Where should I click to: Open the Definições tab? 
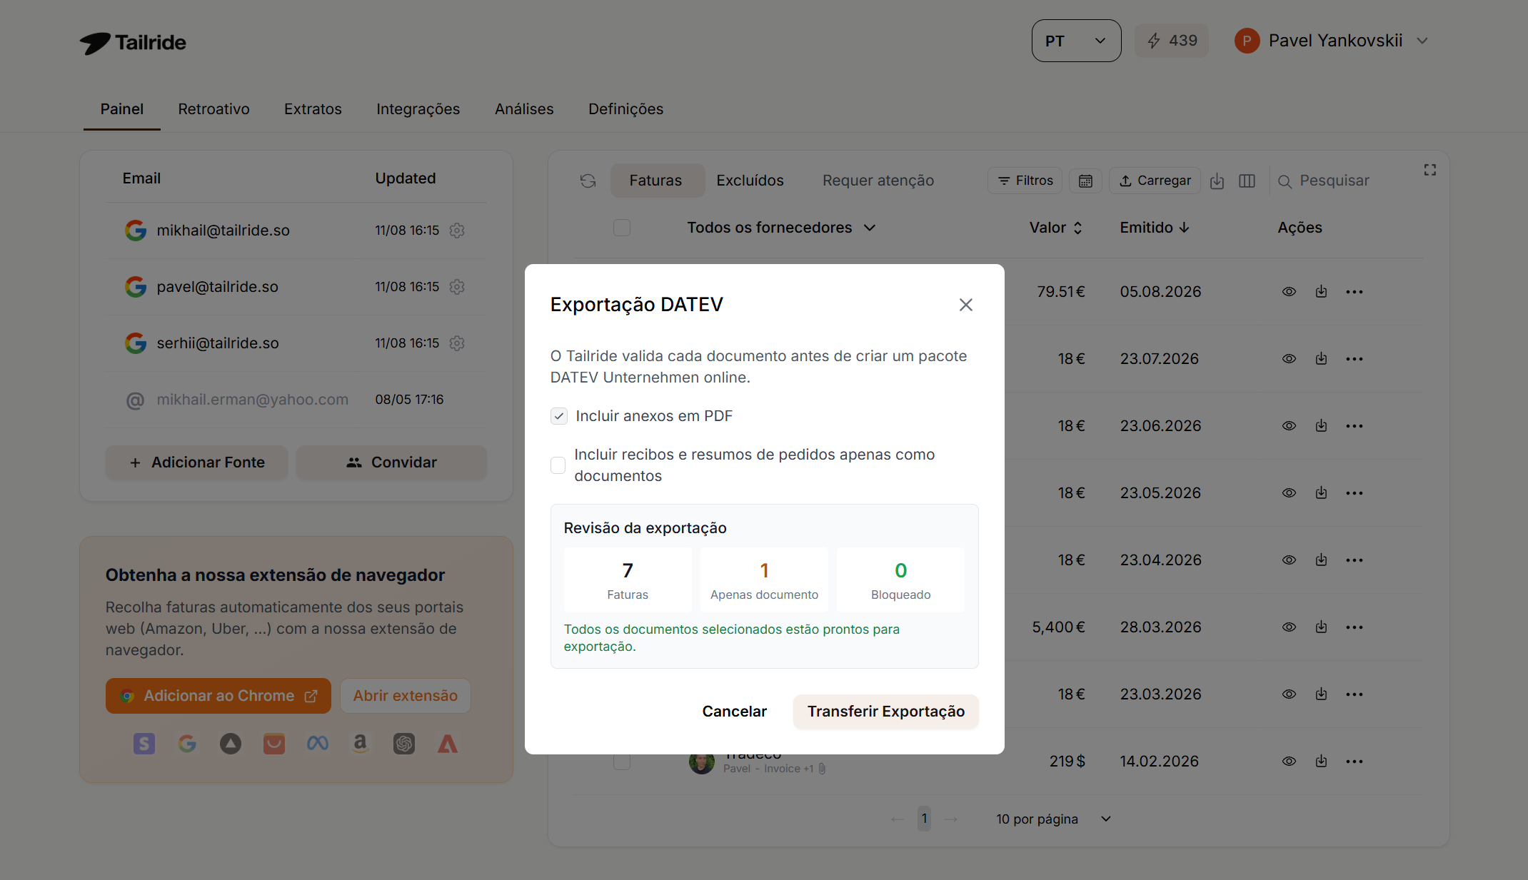point(625,109)
